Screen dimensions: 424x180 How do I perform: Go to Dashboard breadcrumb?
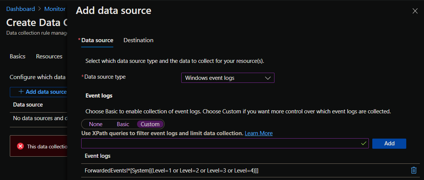coord(20,9)
